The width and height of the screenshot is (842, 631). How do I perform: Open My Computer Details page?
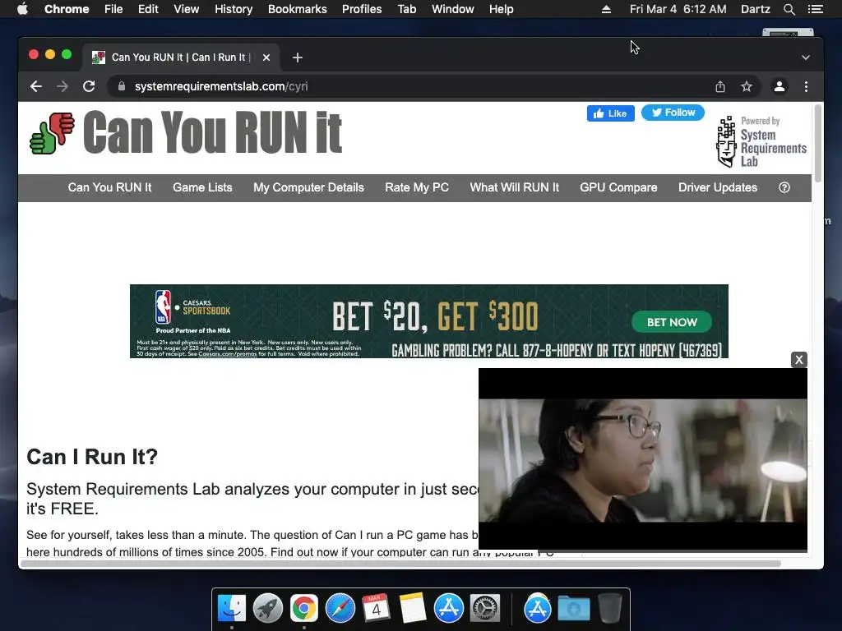tap(309, 187)
